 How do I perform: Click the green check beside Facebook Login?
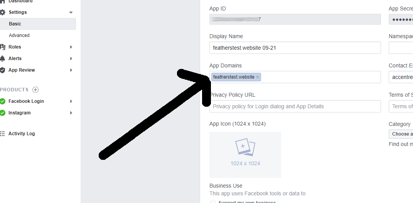coord(2,101)
